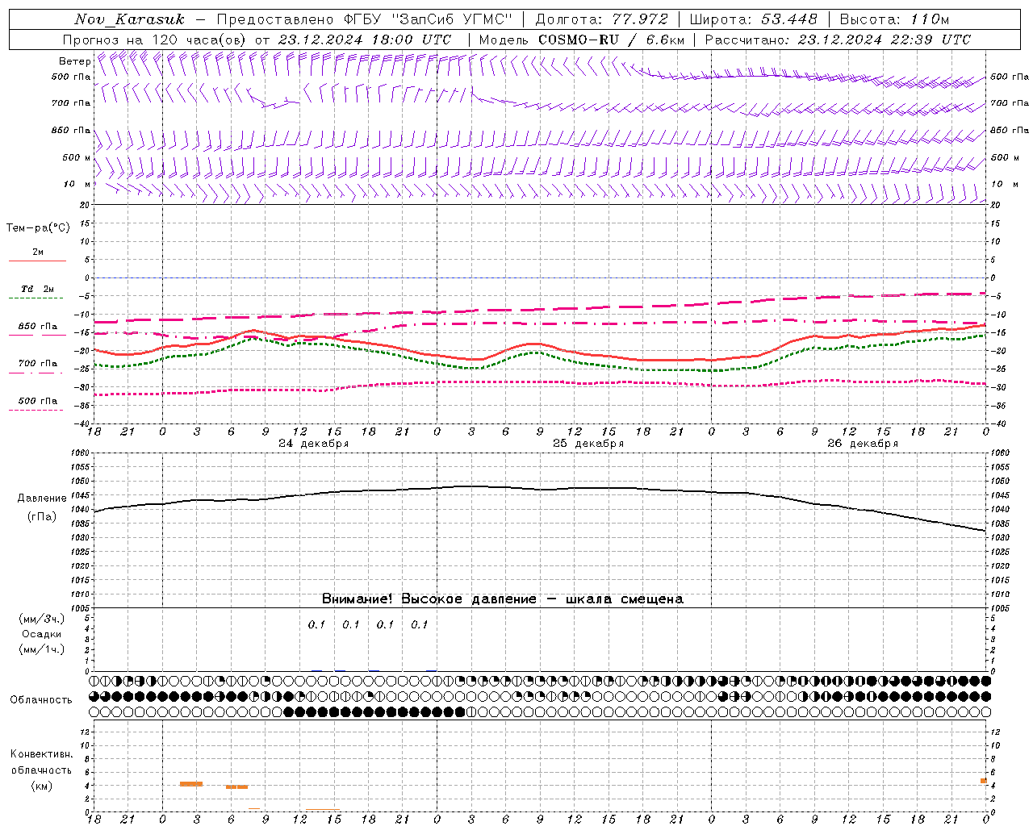
Task: Click the 850 гПа temperature legend entry
Action: (38, 327)
